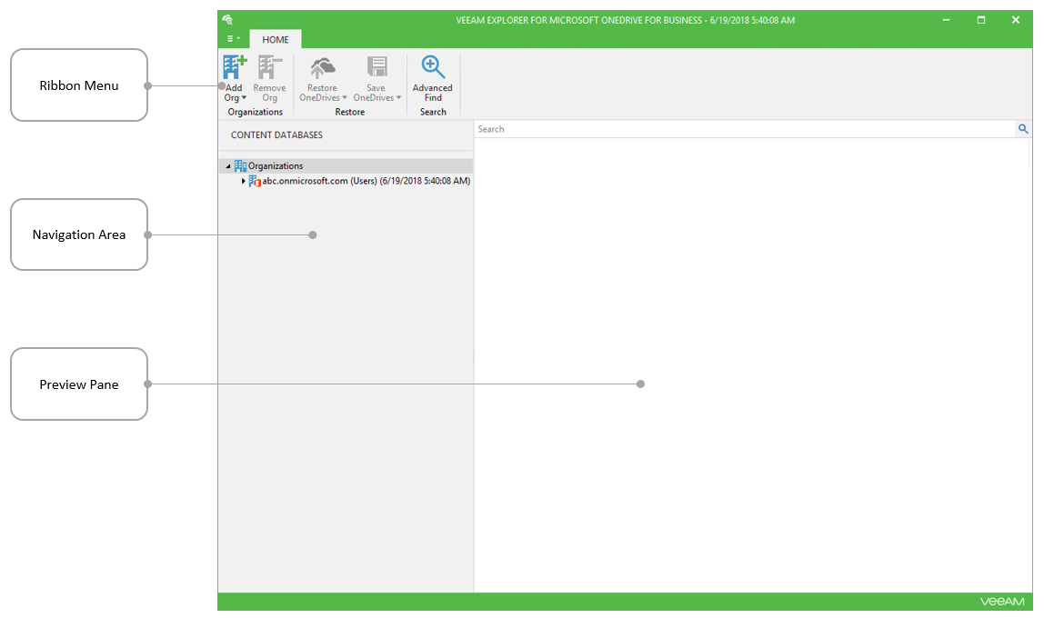Open the Add Org dropdown arrow
This screenshot has width=1044, height=618.
pyautogui.click(x=244, y=98)
